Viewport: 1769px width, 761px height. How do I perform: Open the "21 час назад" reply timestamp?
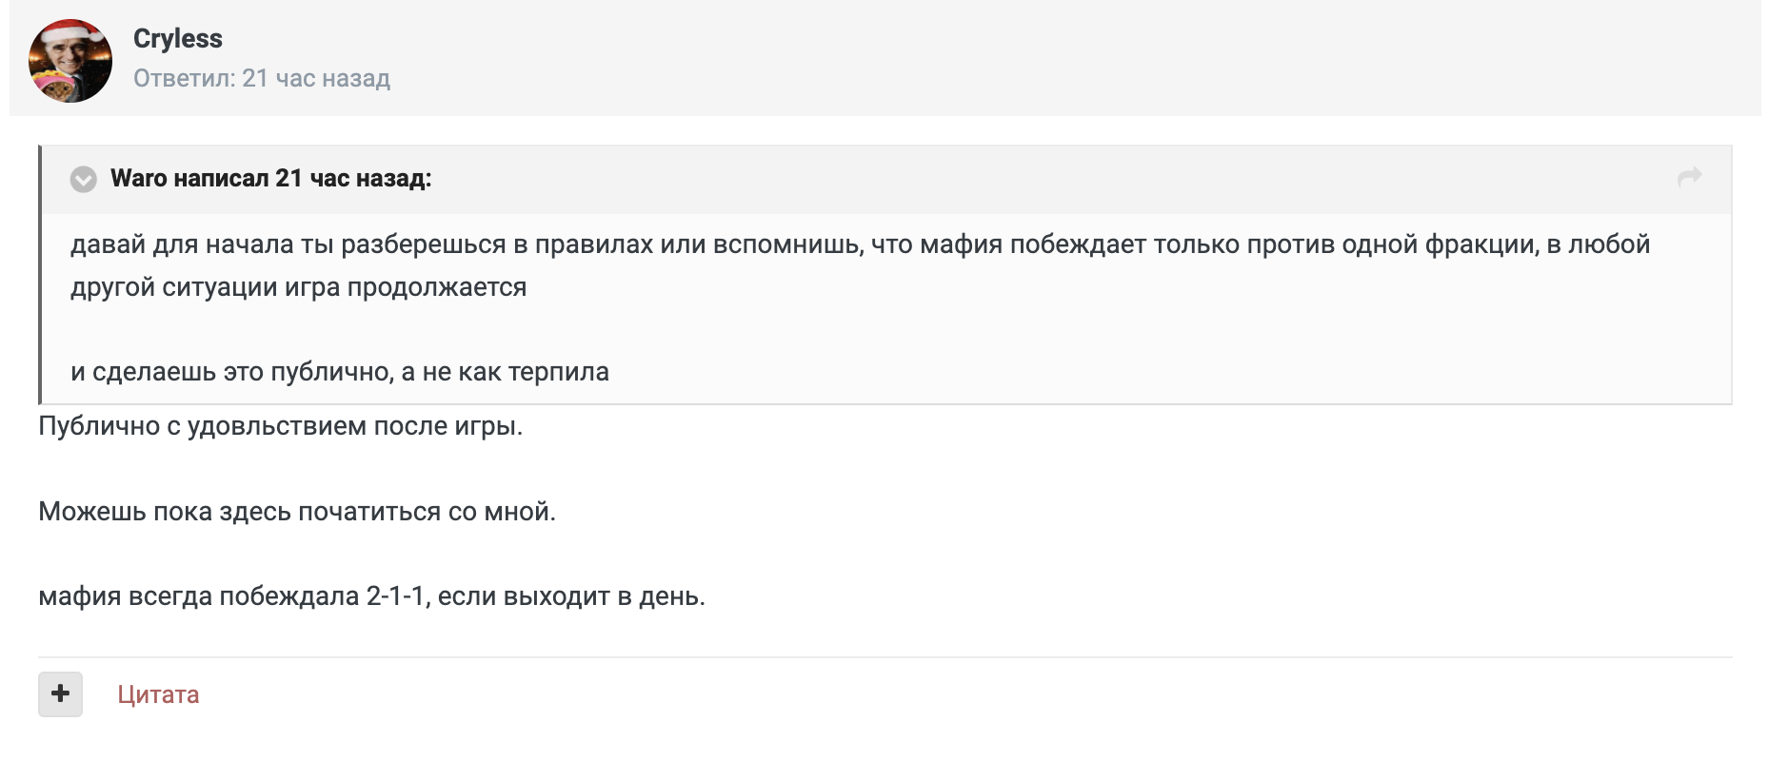pos(316,79)
